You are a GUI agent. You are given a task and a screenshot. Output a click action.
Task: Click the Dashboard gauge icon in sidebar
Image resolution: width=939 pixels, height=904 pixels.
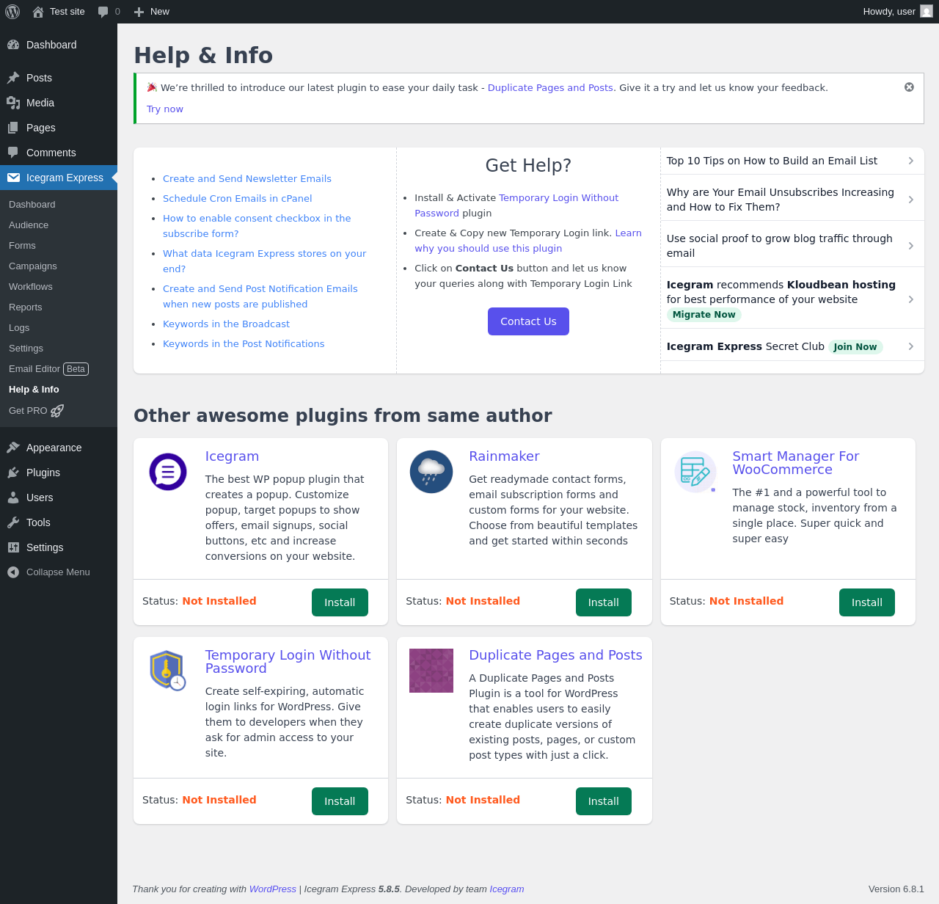(13, 45)
